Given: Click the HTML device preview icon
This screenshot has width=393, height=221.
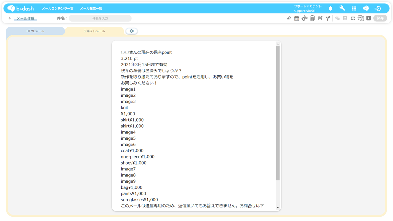Looking at the screenshot, I should pos(361,18).
